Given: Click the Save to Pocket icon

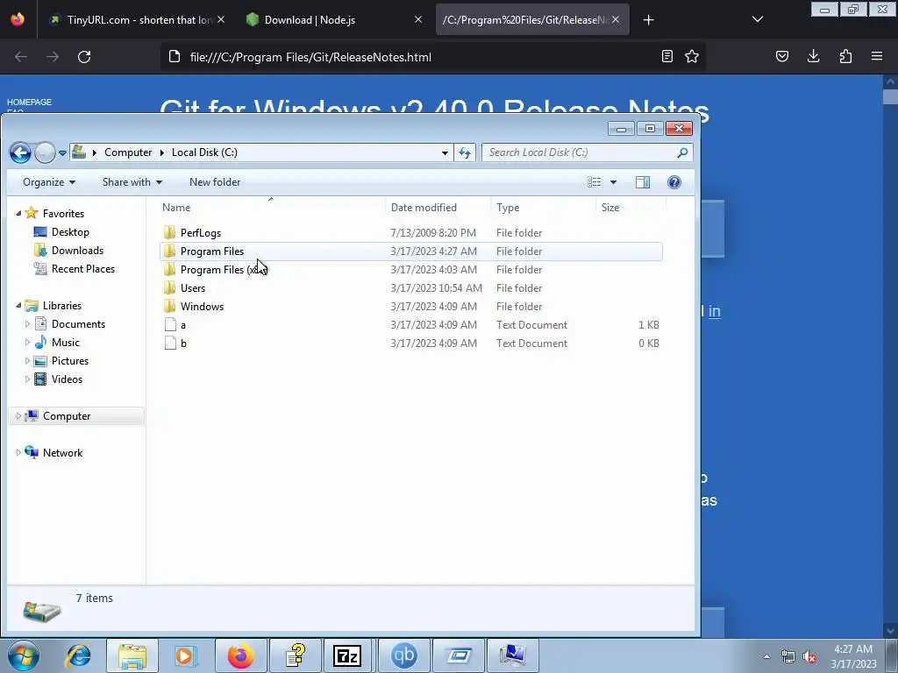Looking at the screenshot, I should pos(781,56).
